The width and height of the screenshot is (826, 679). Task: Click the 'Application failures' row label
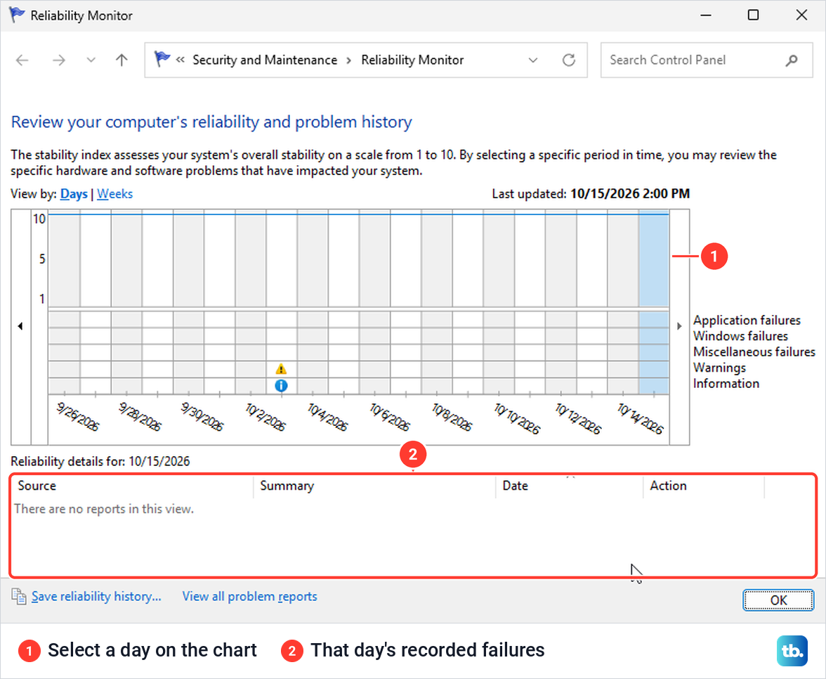coord(747,320)
